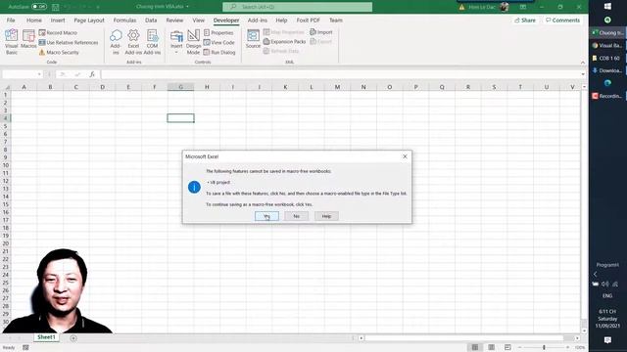Switch to the Add-ins tab

257,20
